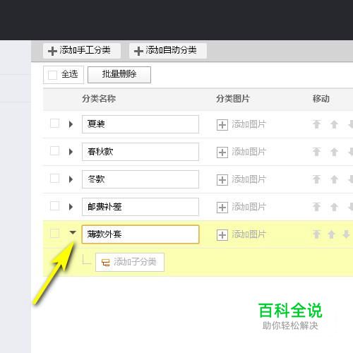Image resolution: width=353 pixels, height=353 pixels.
Task: Click the 添加图片 link in the 冬款 row
Action: 249,179
